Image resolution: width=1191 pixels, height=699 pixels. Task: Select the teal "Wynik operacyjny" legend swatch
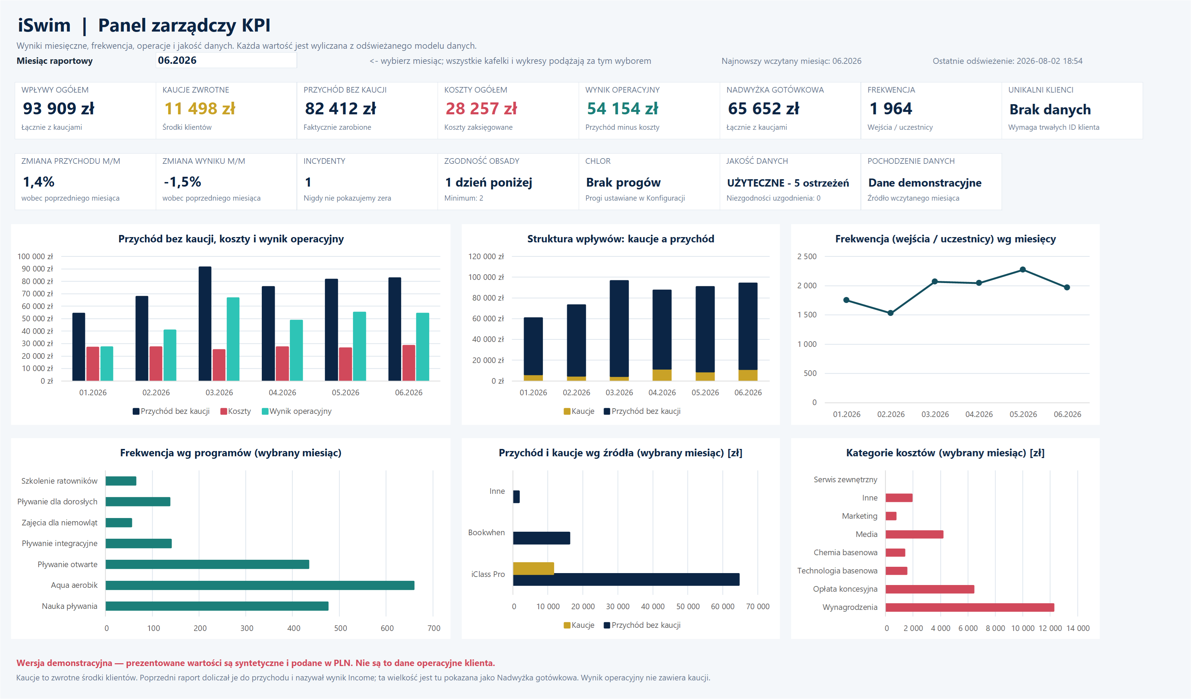pyautogui.click(x=265, y=411)
